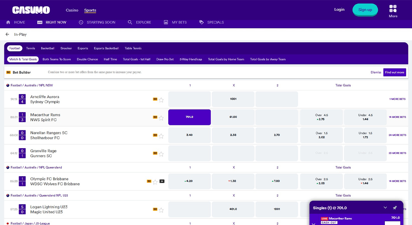Click the Casumo logo
The width and height of the screenshot is (412, 225).
click(31, 10)
